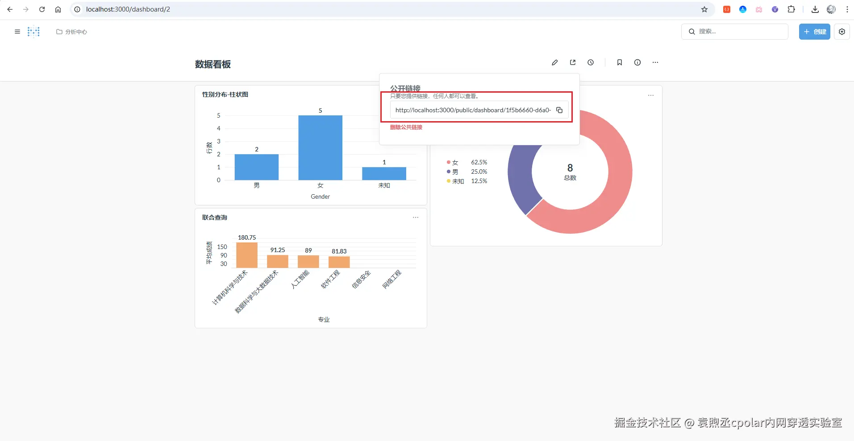Screen dimensions: 854x441
Task: Open the dashboard sharing icon
Action: pyautogui.click(x=573, y=62)
